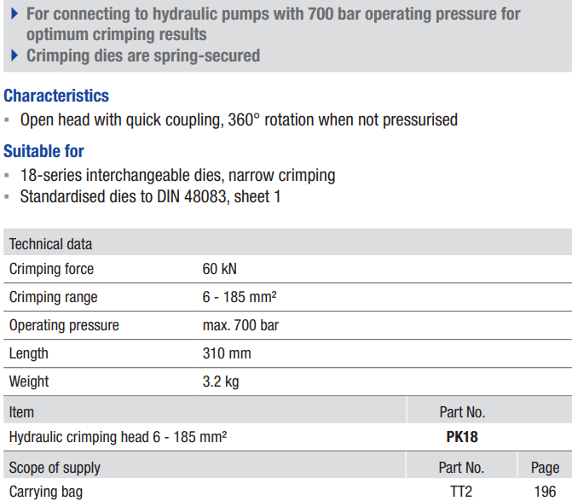
Task: Select the Crimping range value 6 - 185 mm²
Action: pyautogui.click(x=240, y=297)
